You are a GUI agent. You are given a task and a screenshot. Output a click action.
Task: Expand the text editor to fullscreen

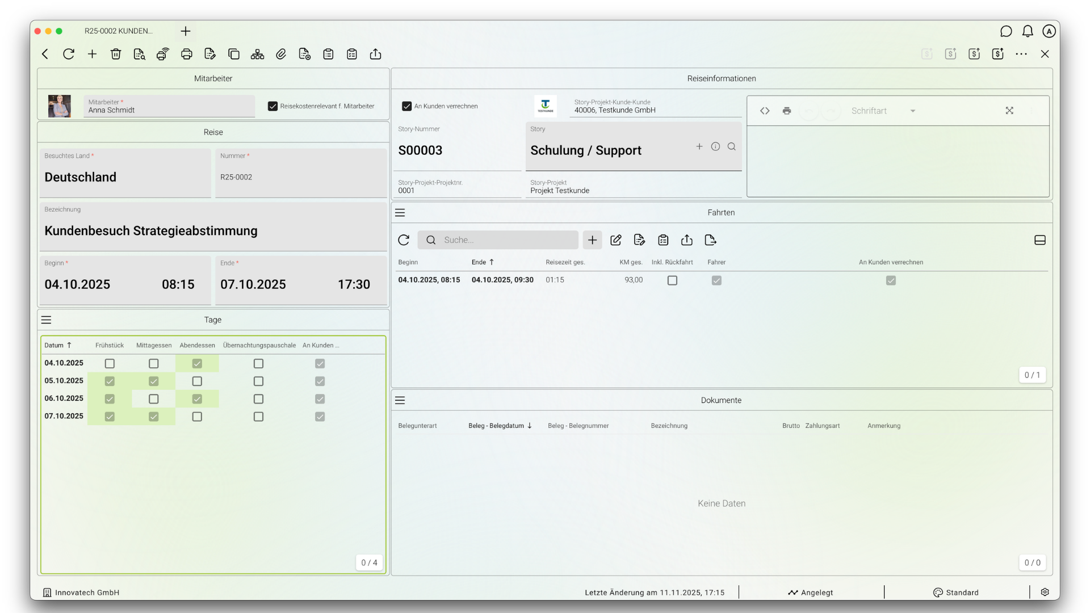pos(1009,111)
